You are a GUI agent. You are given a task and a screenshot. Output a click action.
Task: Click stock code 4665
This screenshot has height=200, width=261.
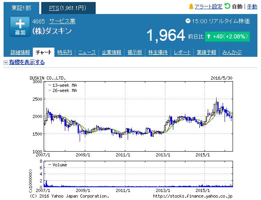(38, 22)
